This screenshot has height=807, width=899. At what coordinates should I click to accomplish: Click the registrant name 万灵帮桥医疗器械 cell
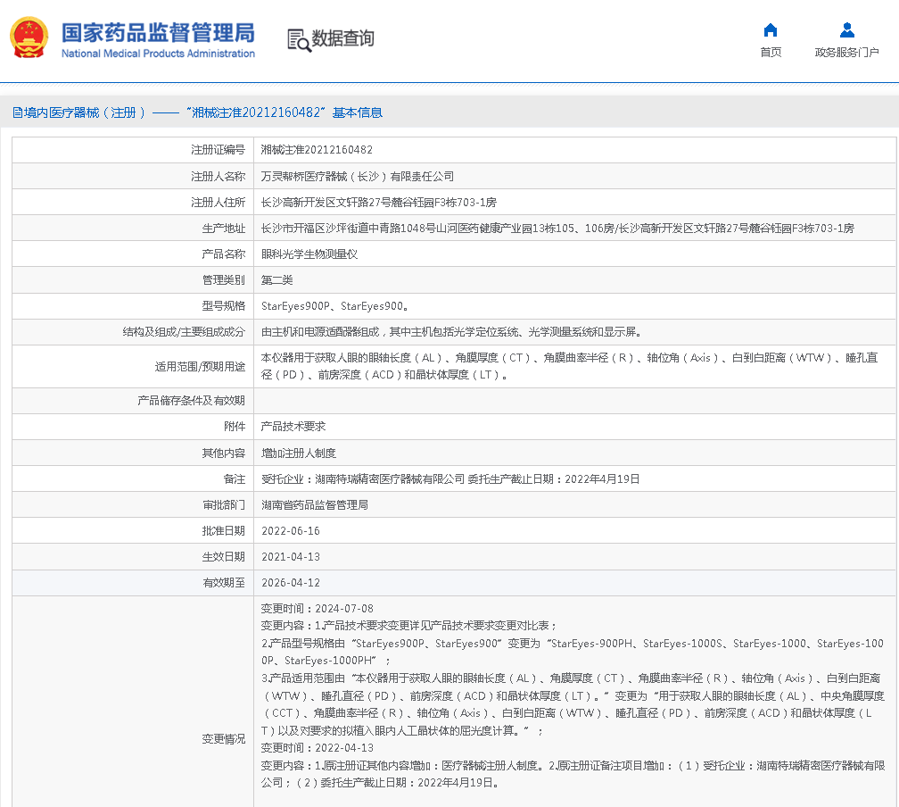click(x=357, y=177)
